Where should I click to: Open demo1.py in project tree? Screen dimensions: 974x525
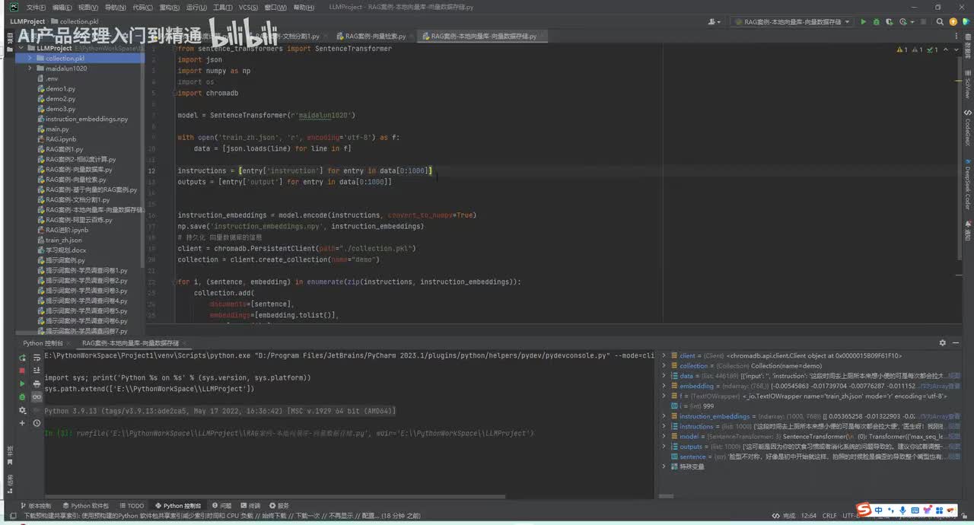point(60,88)
